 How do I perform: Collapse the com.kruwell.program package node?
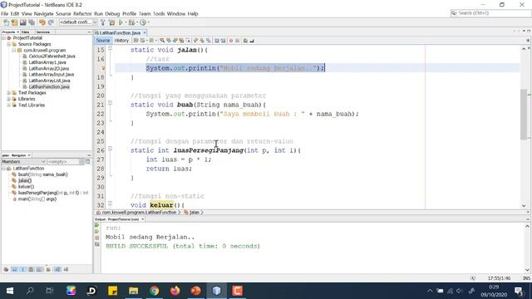click(14, 50)
